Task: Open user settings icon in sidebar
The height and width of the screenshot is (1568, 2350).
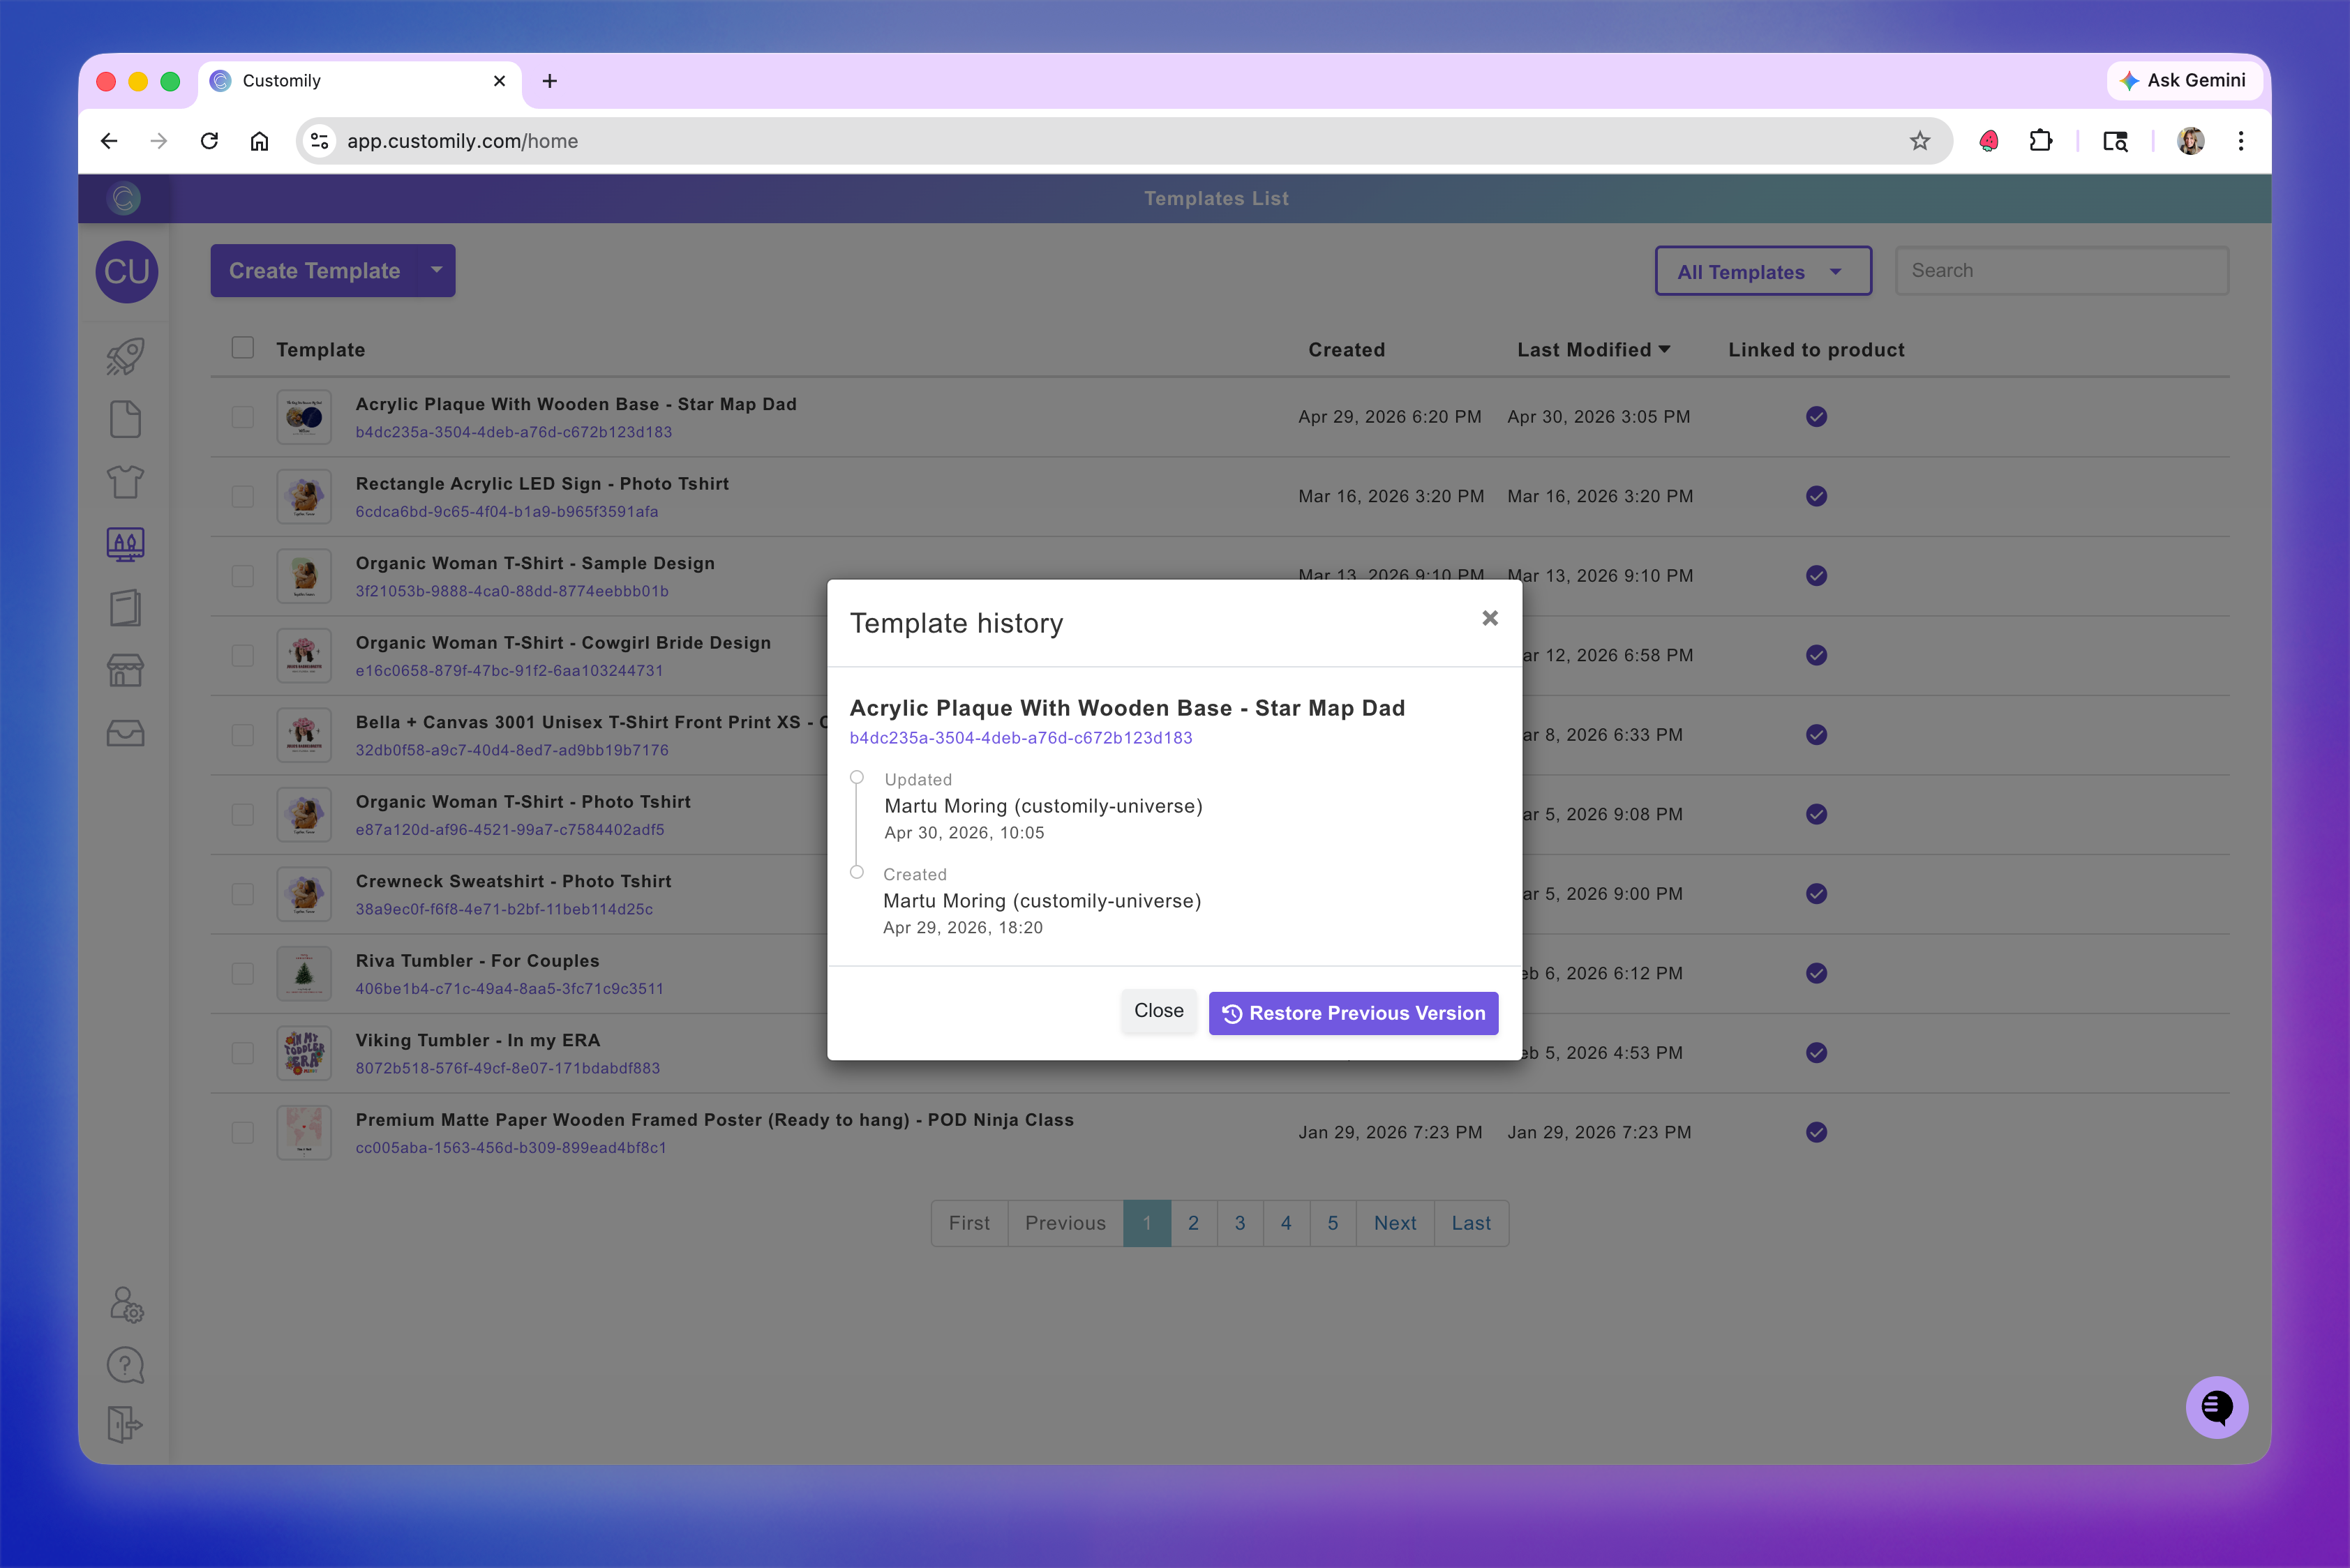Action: [x=126, y=1304]
